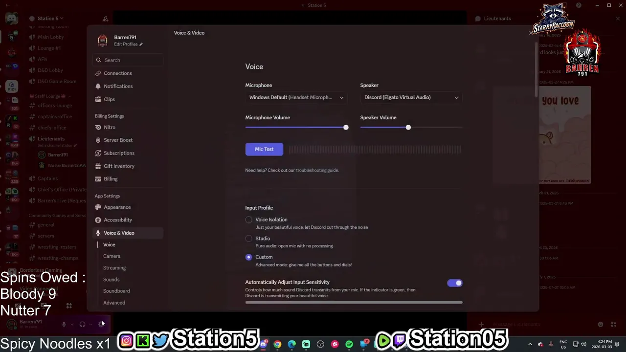
Task: Open Nitro via its sidebar icon
Action: tap(98, 127)
